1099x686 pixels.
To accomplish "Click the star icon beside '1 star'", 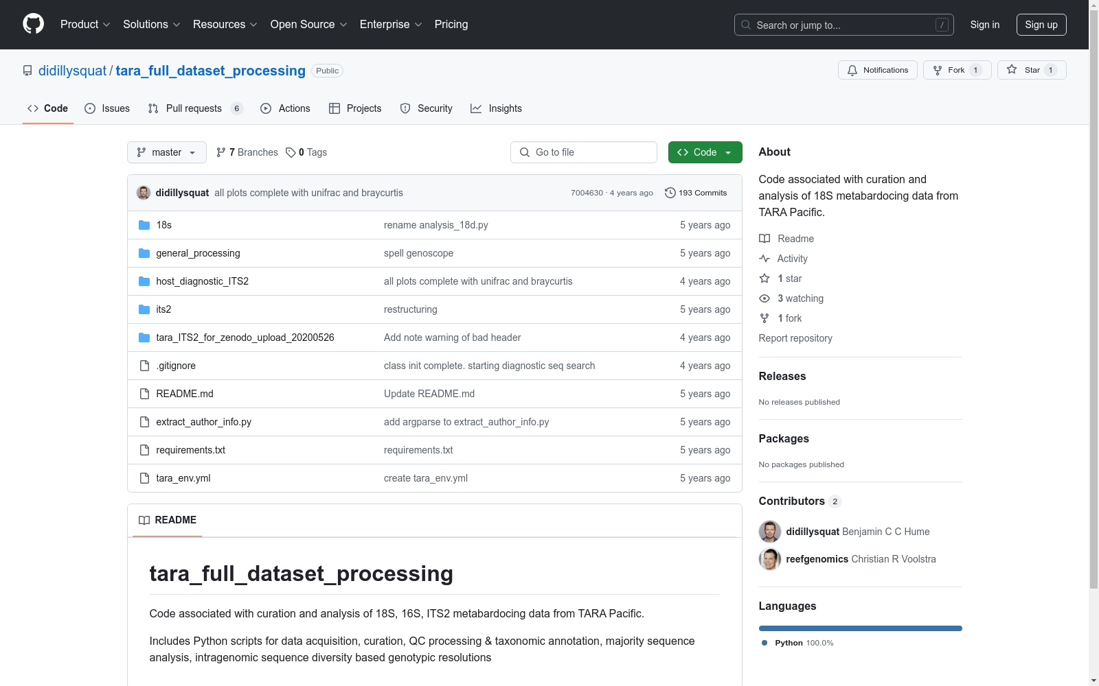I will point(764,279).
